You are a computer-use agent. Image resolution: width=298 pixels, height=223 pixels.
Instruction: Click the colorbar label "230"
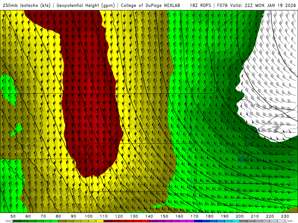285,216
